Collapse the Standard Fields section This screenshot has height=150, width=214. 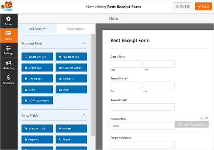pos(84,43)
